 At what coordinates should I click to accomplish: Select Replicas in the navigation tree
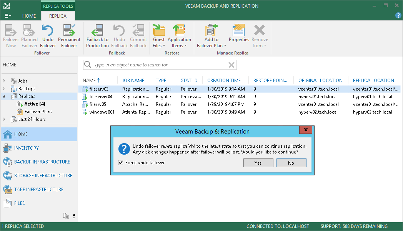pyautogui.click(x=27, y=96)
